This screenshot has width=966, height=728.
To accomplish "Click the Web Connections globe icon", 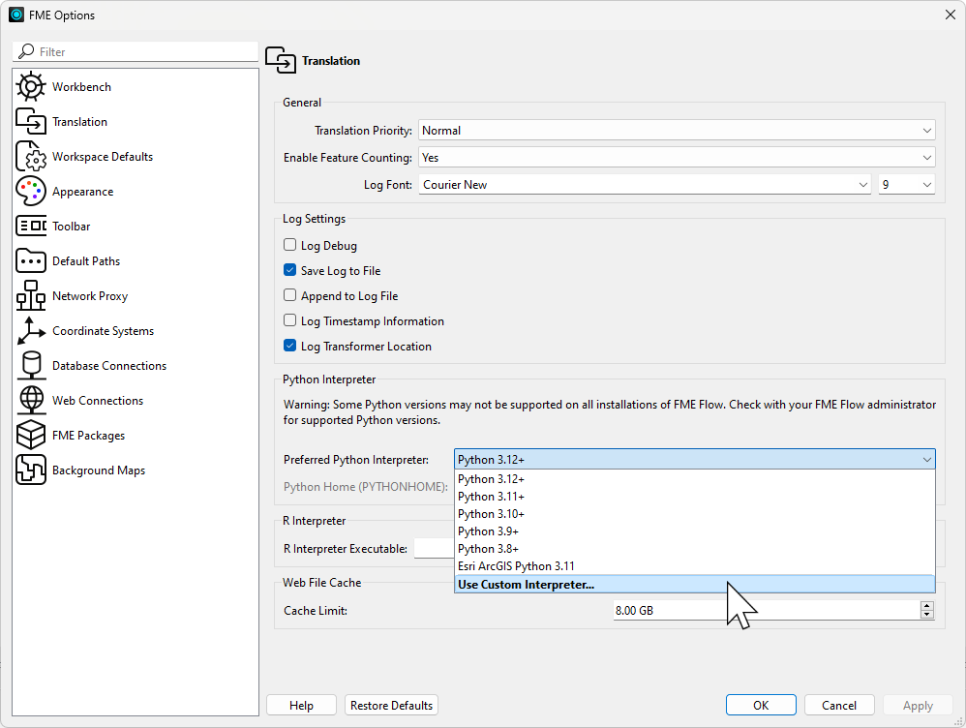I will [x=31, y=401].
